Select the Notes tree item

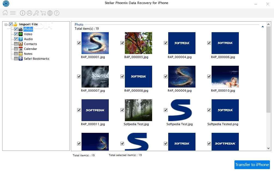tap(28, 54)
